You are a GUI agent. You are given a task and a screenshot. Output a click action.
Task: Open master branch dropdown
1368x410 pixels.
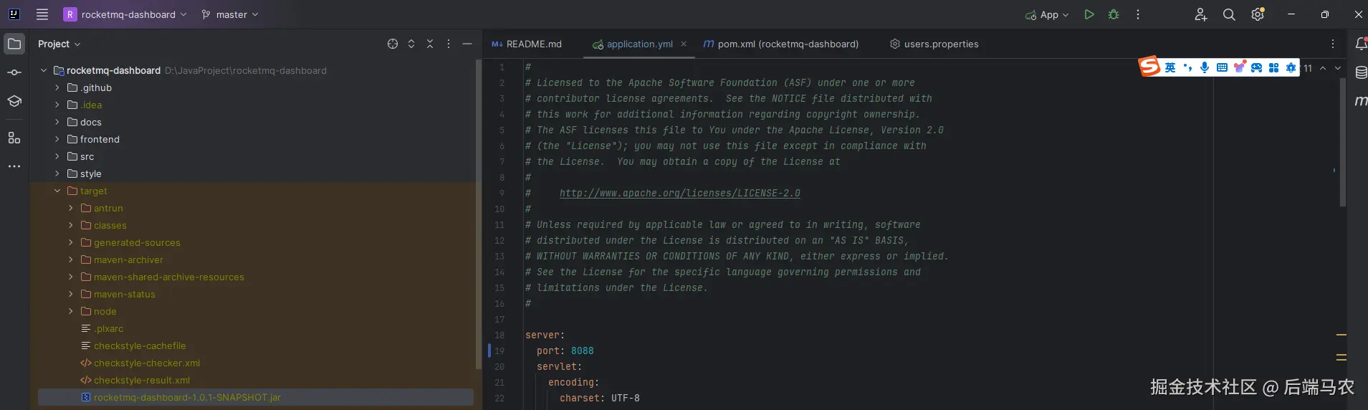tap(230, 14)
